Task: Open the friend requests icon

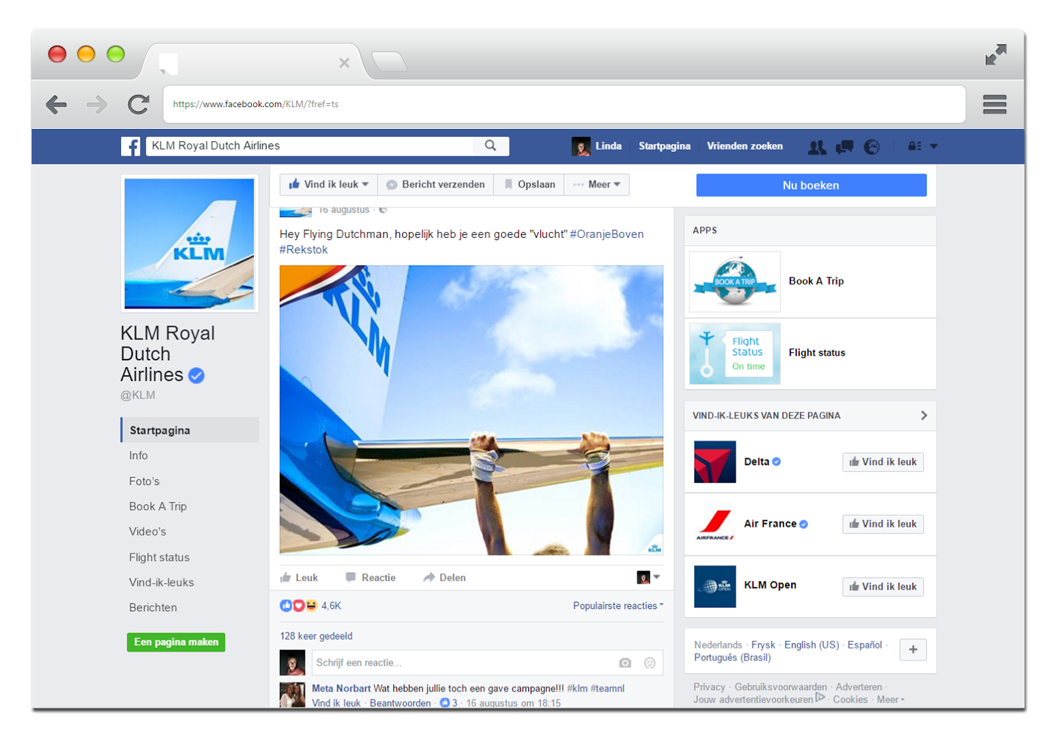Action: [x=817, y=147]
